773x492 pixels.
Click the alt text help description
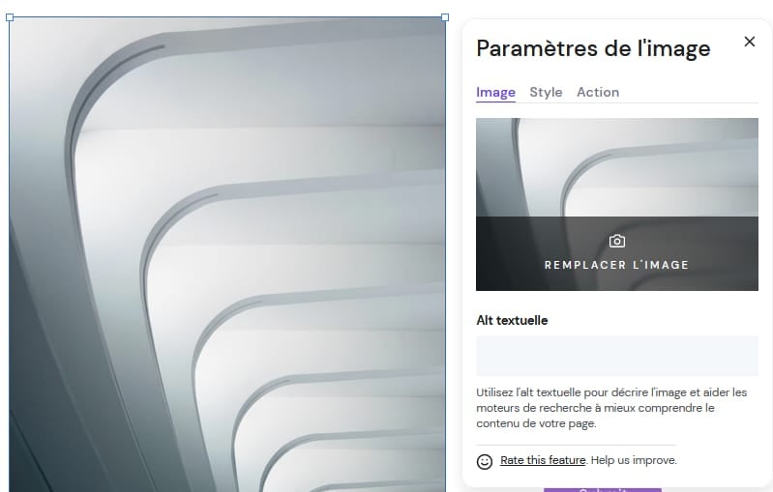(611, 408)
